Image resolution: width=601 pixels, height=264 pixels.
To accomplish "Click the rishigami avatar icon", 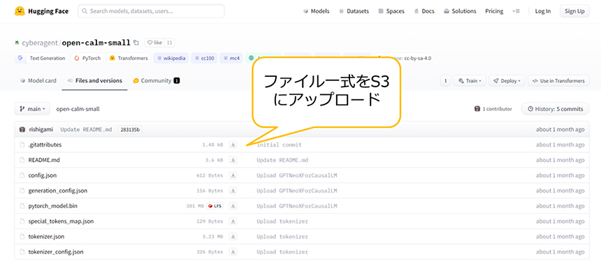I will pos(22,129).
